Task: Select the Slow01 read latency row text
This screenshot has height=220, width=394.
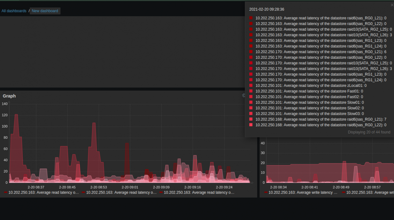Action: pos(309,102)
